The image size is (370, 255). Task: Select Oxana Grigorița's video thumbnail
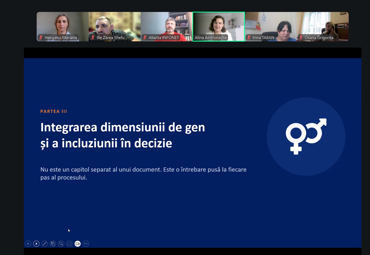coord(323,27)
